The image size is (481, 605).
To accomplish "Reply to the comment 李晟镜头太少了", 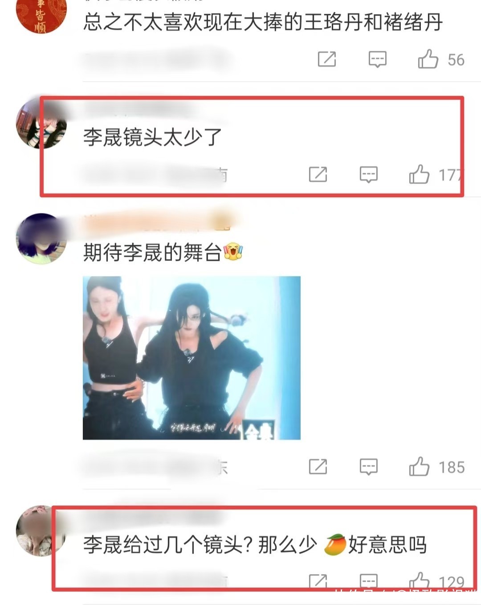I will pos(368,174).
